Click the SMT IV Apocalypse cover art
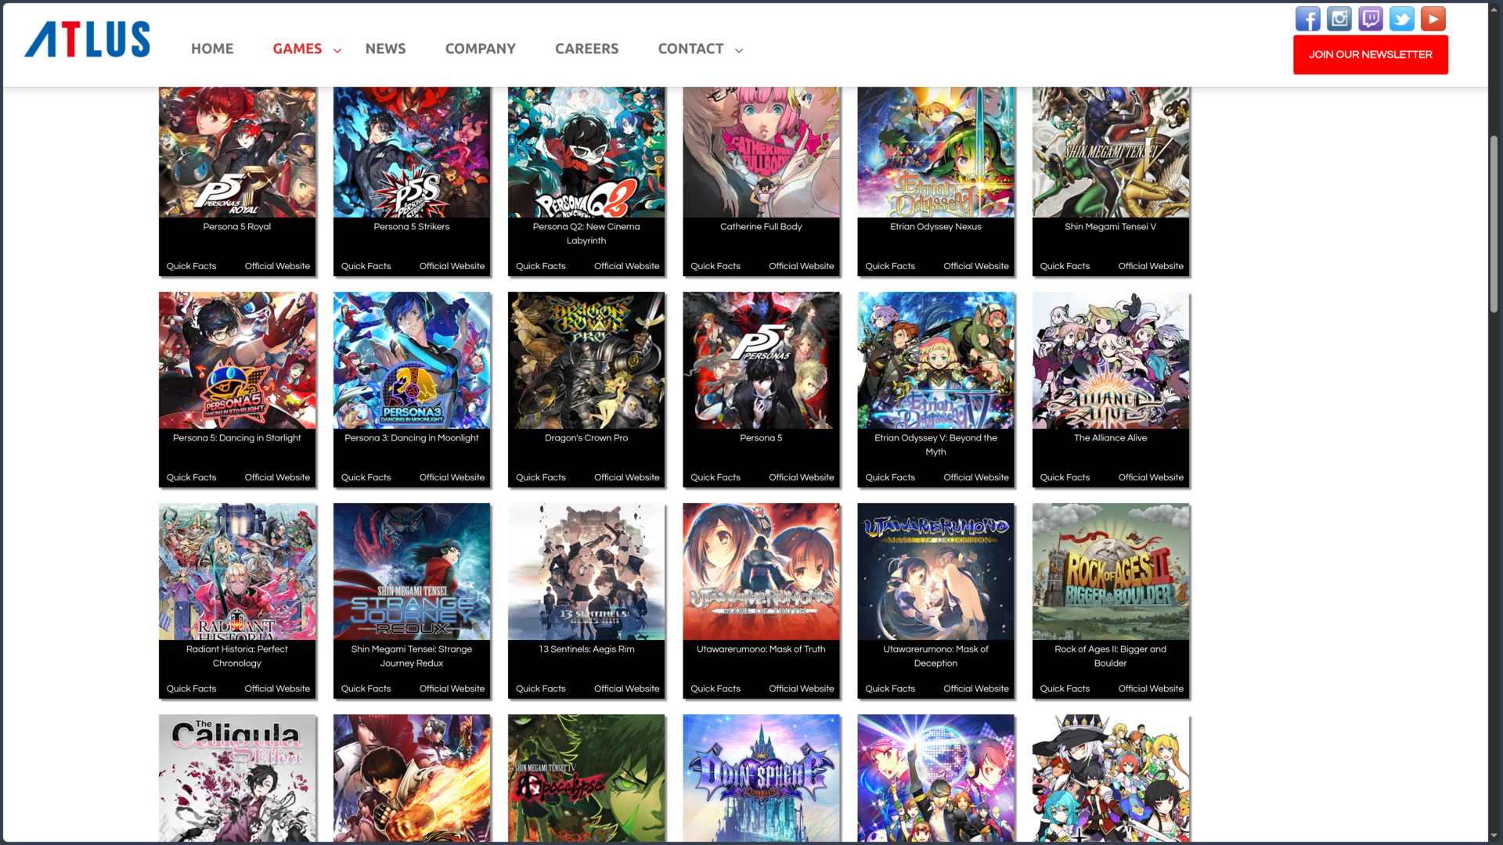Image resolution: width=1503 pixels, height=845 pixels. pos(586,778)
